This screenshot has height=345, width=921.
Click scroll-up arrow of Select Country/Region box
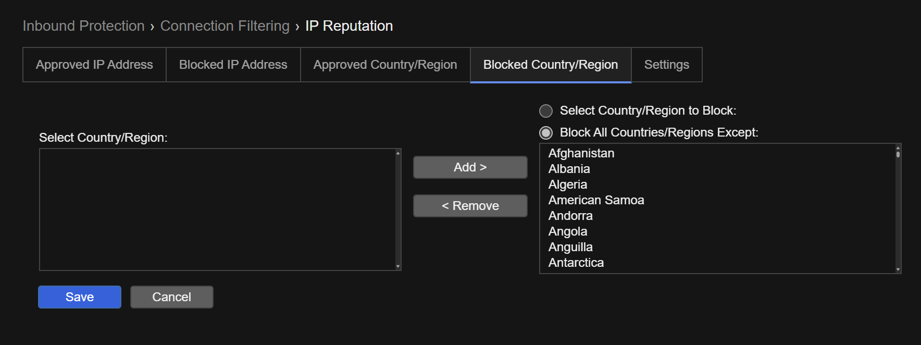click(x=398, y=153)
